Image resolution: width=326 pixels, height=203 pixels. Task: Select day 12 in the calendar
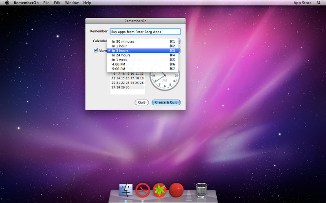[x=141, y=74]
